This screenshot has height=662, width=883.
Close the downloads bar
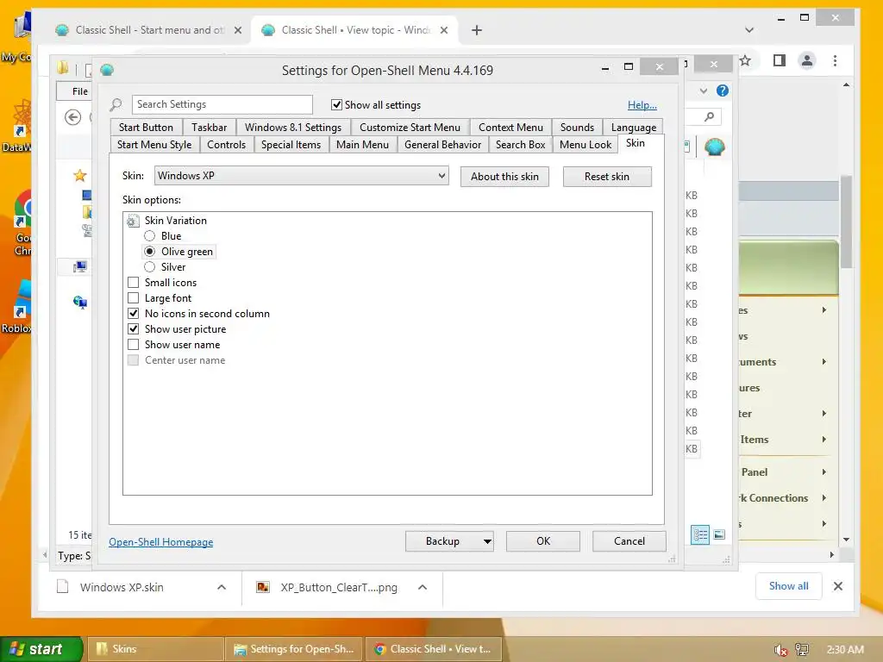tap(838, 586)
